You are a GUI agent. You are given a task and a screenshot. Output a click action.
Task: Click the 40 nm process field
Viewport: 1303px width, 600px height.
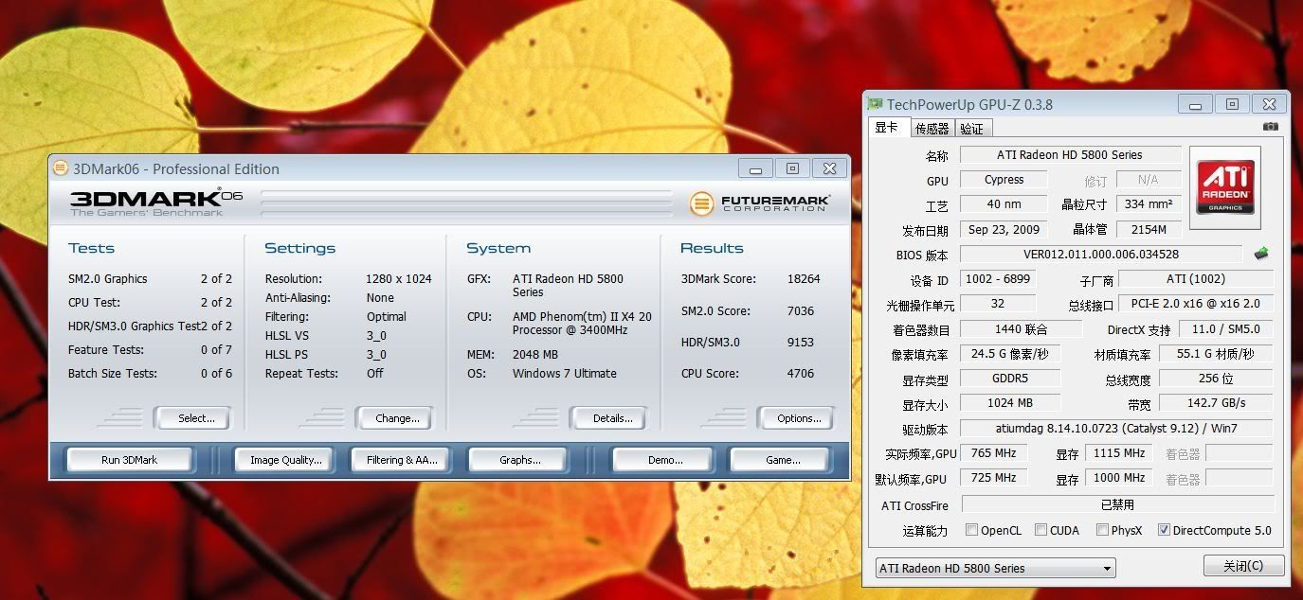1004,203
